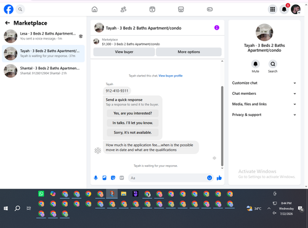308x228 pixels.
Task: Click the 34°C weather widget
Action: pyautogui.click(x=254, y=208)
